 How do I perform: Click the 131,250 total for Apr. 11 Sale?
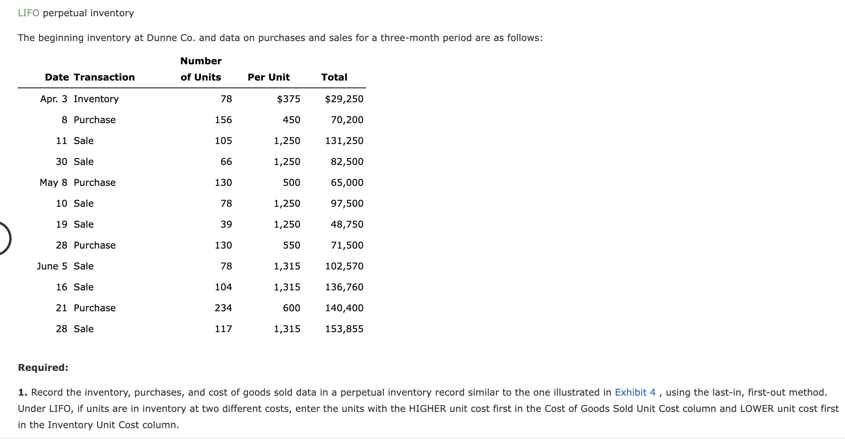[344, 141]
